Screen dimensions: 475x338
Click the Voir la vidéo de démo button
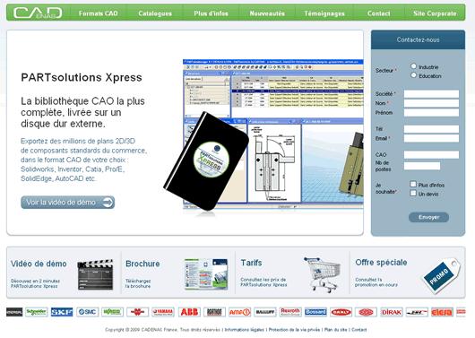67,203
